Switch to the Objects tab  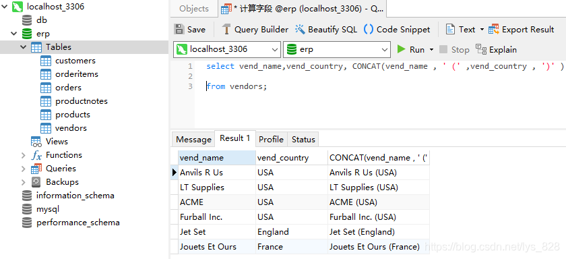coord(194,9)
